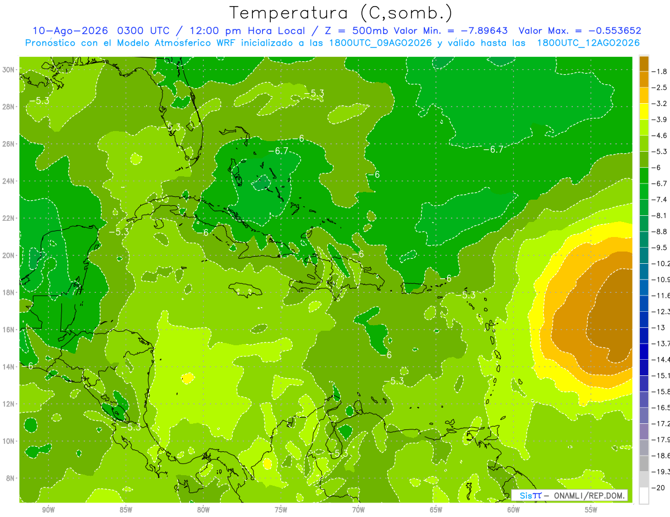Click the "0300 UTC" time stamp
Image resolution: width=670 pixels, height=517 pixels.
pyautogui.click(x=145, y=31)
